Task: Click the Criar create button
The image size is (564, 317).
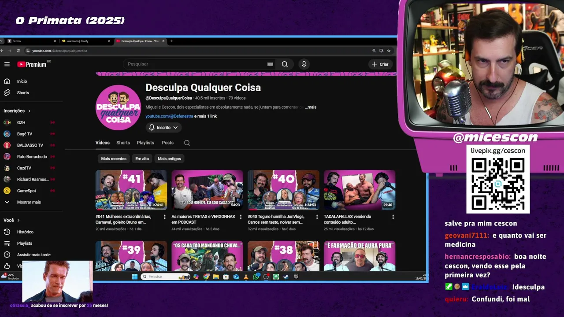Action: [x=380, y=64]
